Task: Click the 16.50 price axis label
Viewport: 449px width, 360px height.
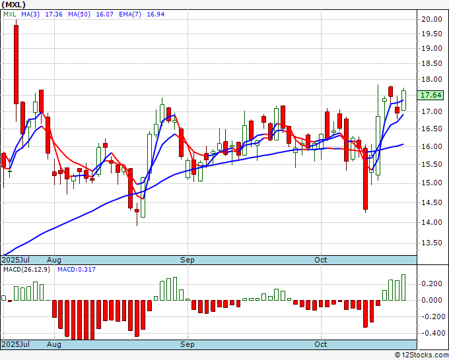Action: [x=432, y=129]
